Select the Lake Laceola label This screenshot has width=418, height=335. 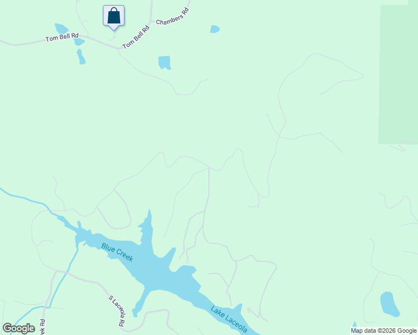[229, 319]
